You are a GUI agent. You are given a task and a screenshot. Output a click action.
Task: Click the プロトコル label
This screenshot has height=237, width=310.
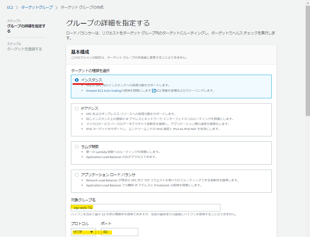(80, 224)
